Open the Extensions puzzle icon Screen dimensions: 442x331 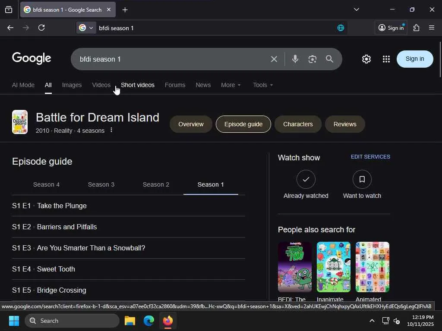(x=417, y=28)
